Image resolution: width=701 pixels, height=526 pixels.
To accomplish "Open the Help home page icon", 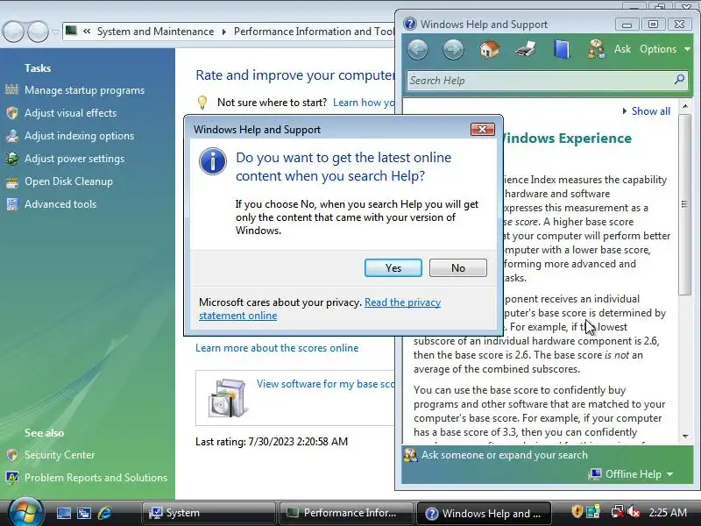I will point(490,49).
